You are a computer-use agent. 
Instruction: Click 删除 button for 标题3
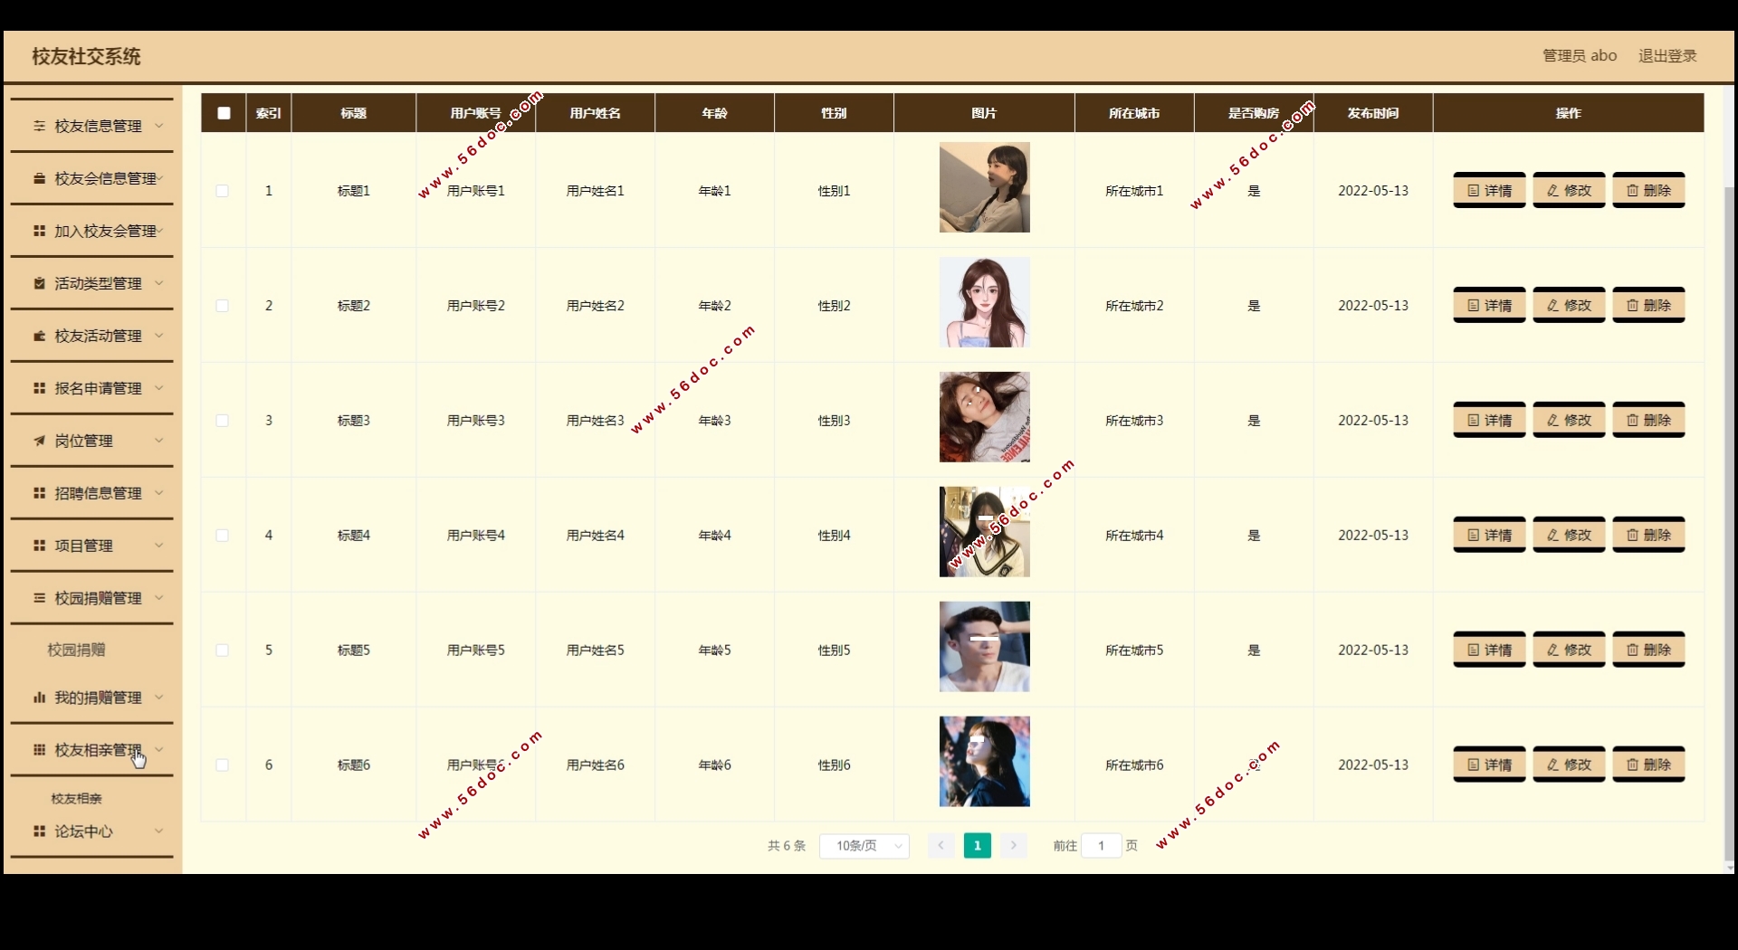tap(1648, 421)
